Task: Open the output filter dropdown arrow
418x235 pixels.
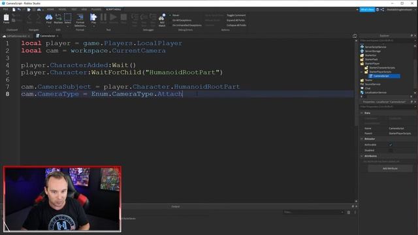Action: [342, 212]
